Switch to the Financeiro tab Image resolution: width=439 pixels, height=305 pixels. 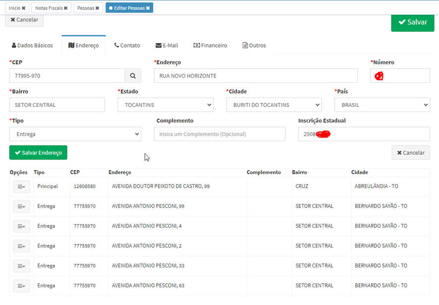pyautogui.click(x=210, y=45)
